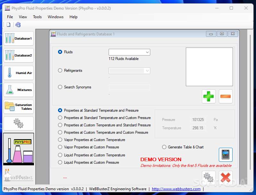Enable Generate Table & Chart option
The image size is (256, 195).
pos(164,147)
